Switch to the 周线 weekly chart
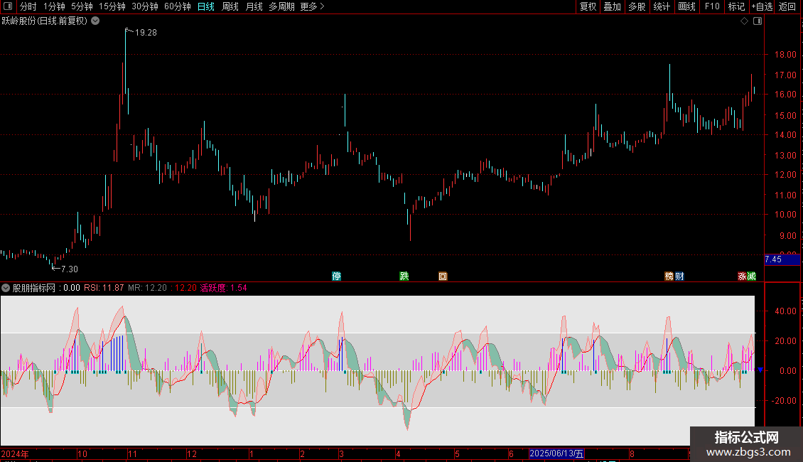The width and height of the screenshot is (803, 462). coord(230,6)
